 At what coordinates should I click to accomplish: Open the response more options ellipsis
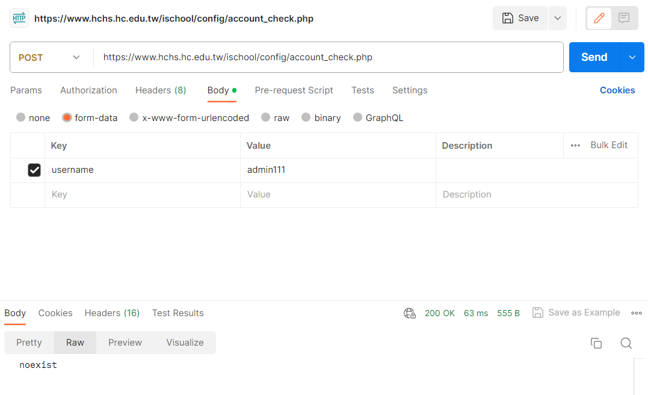coord(637,313)
